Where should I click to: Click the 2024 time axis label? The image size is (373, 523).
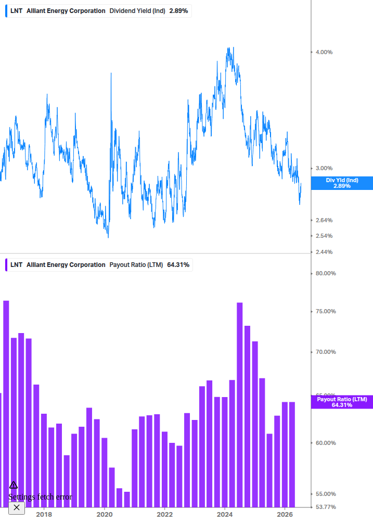[x=225, y=515]
